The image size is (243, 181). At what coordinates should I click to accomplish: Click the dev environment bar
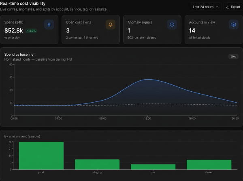pos(153,166)
